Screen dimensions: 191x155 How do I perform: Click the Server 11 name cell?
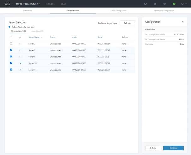pyautogui.click(x=32, y=70)
